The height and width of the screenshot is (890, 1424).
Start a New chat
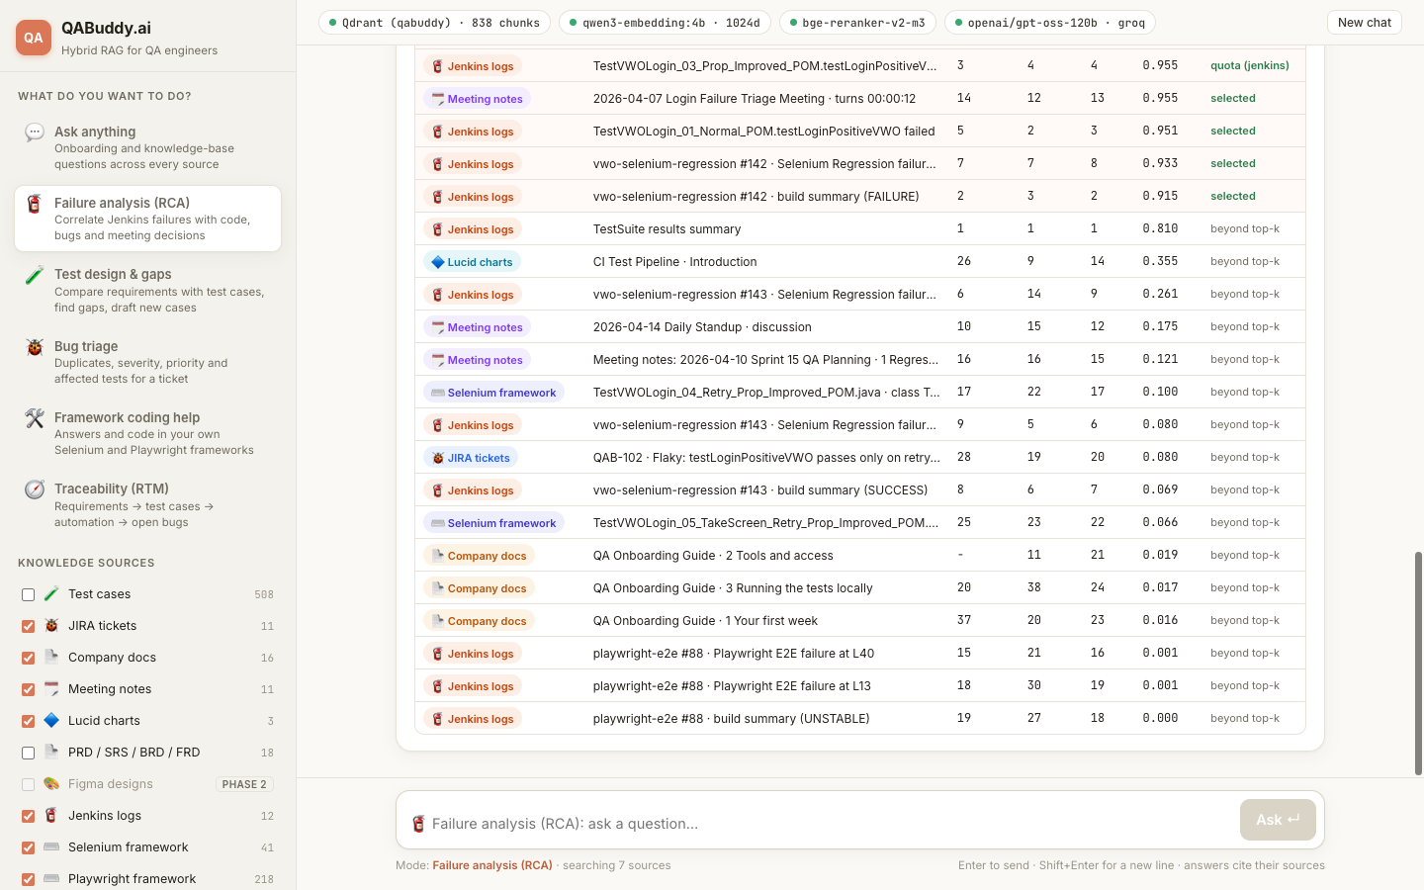[x=1364, y=23]
